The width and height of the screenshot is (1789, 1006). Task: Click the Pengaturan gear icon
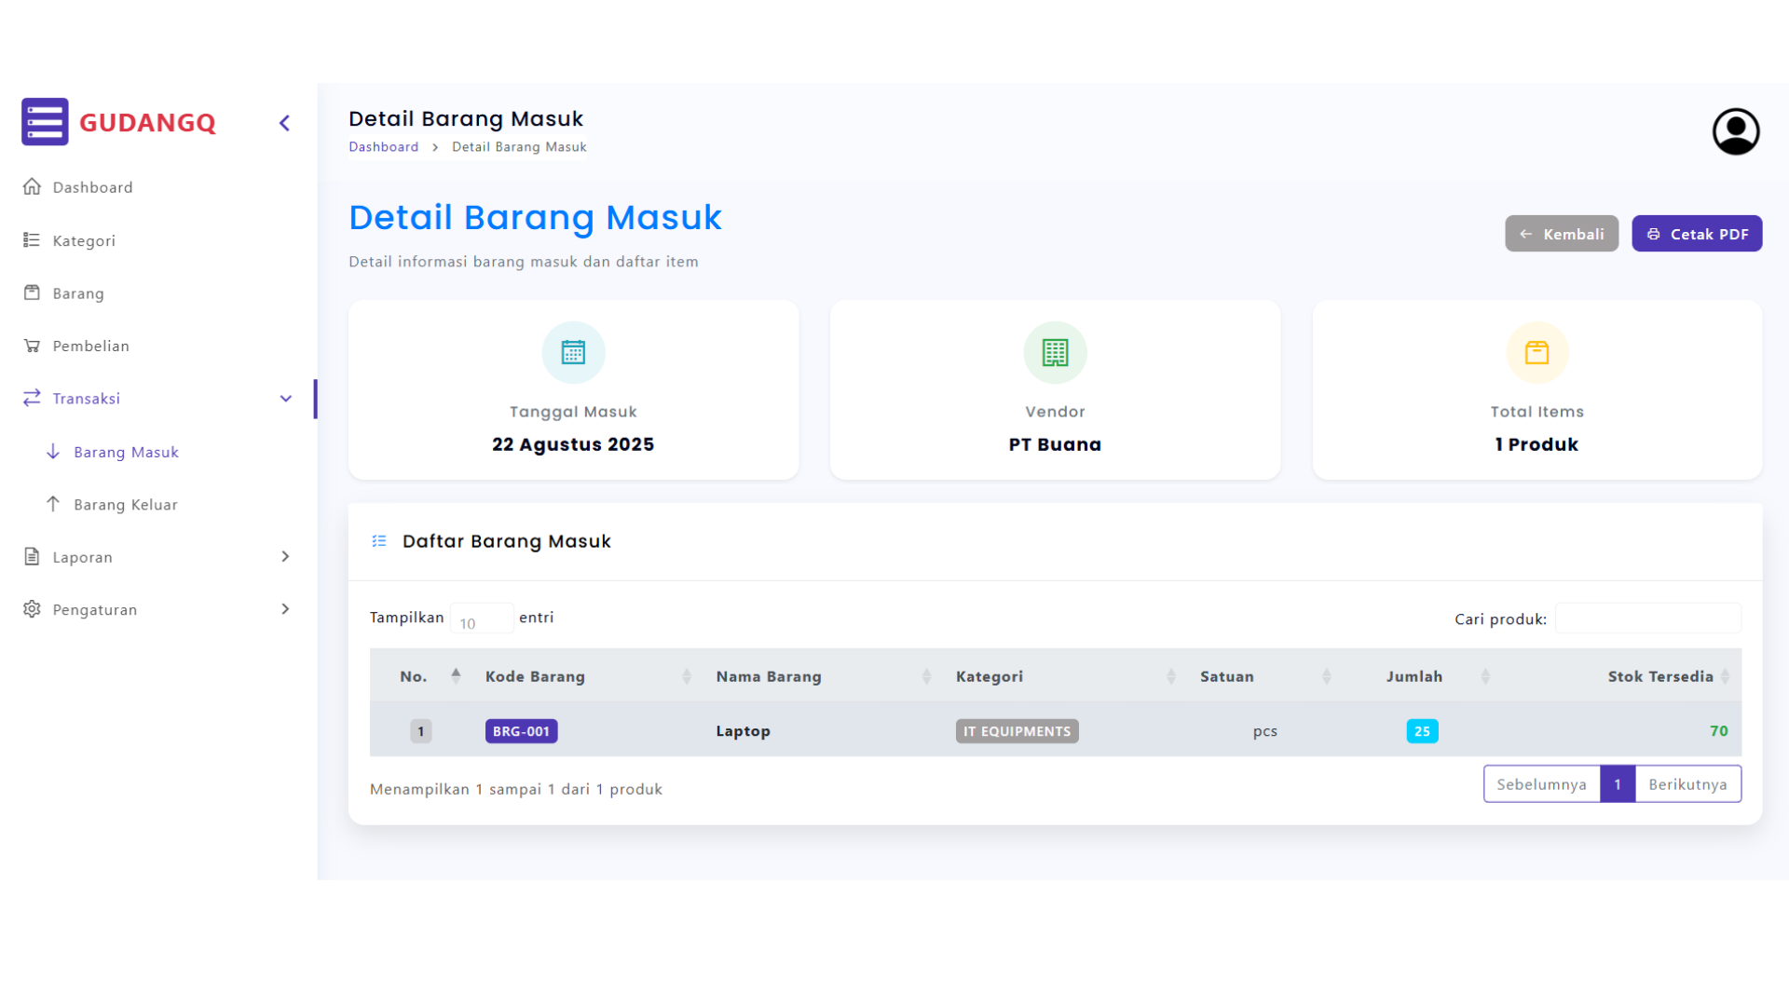32,609
